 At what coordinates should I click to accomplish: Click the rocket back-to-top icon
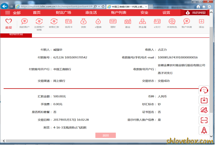tap(204, 130)
